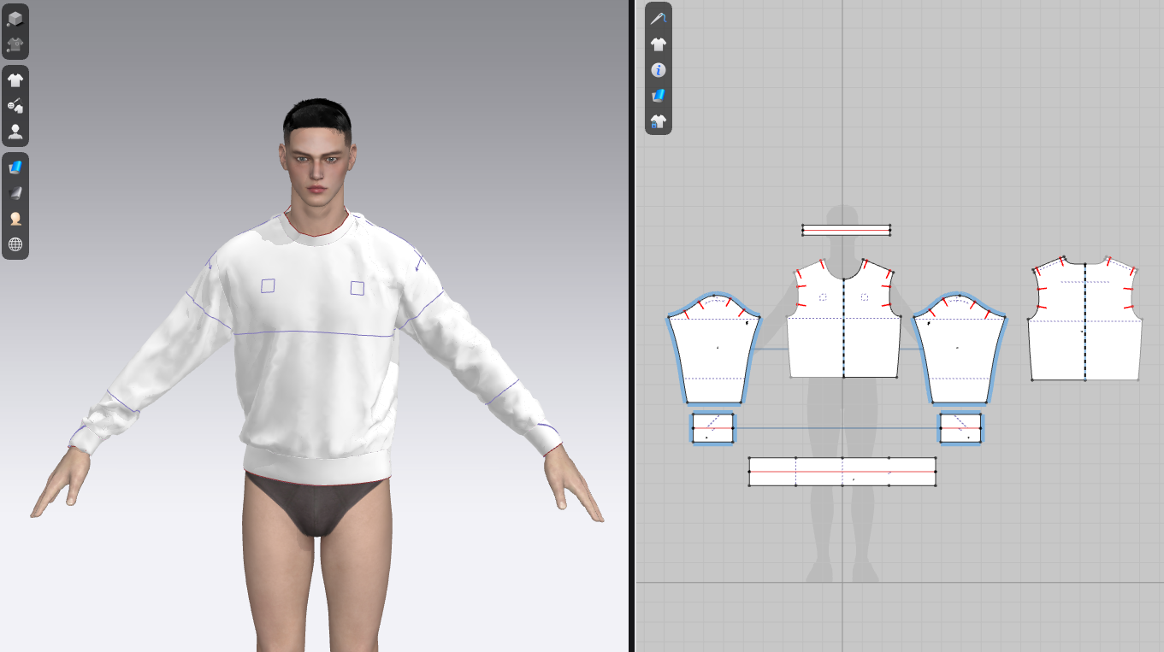
Task: Click the dimmed shirt simulation icon
Action: [15, 44]
